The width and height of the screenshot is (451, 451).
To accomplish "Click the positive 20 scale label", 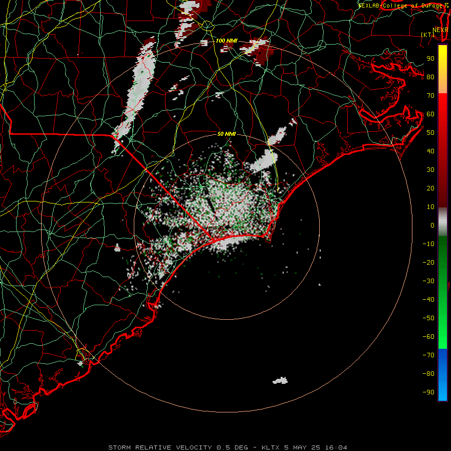I will tap(430, 188).
